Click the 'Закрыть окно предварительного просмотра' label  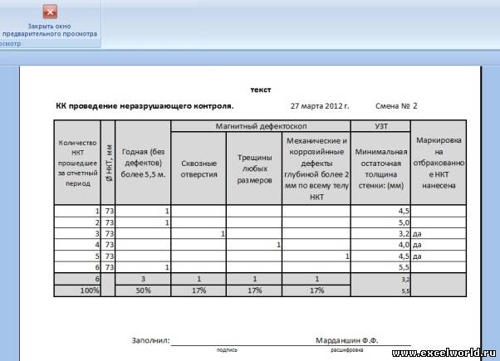50,30
